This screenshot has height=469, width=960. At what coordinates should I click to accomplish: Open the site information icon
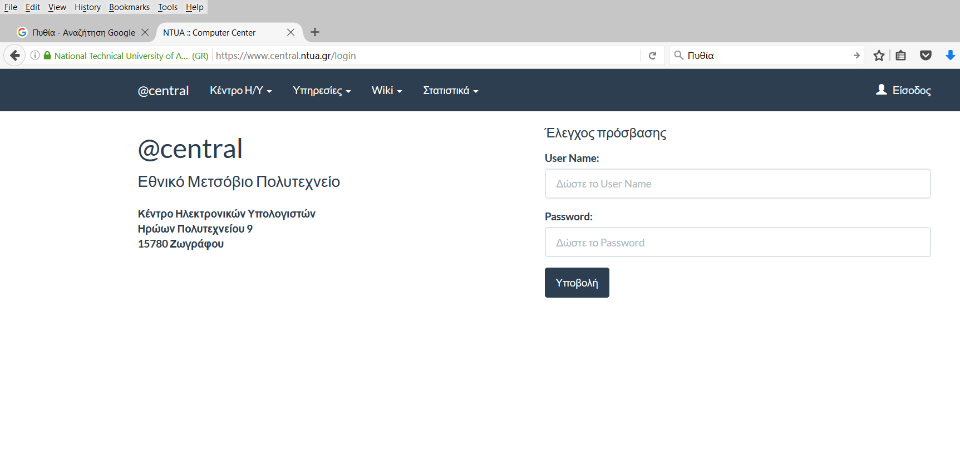click(x=35, y=56)
